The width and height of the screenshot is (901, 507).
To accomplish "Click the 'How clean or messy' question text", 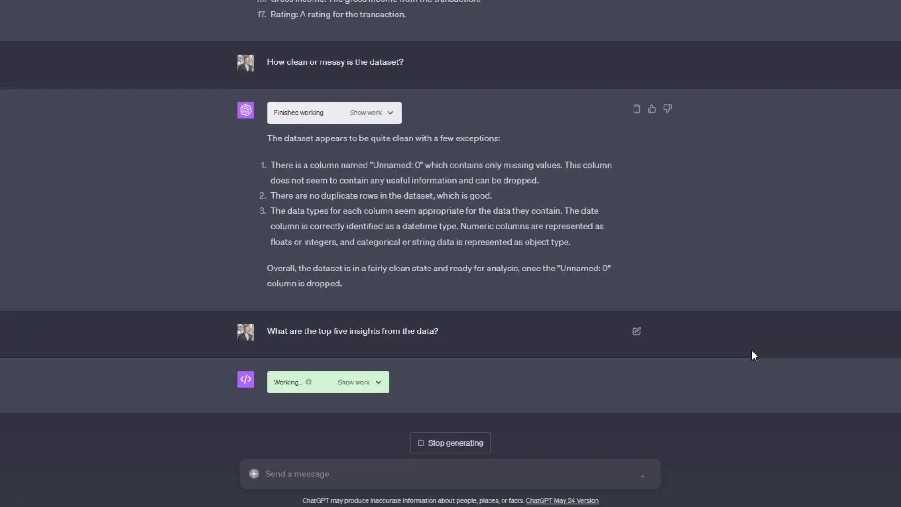I will 335,62.
